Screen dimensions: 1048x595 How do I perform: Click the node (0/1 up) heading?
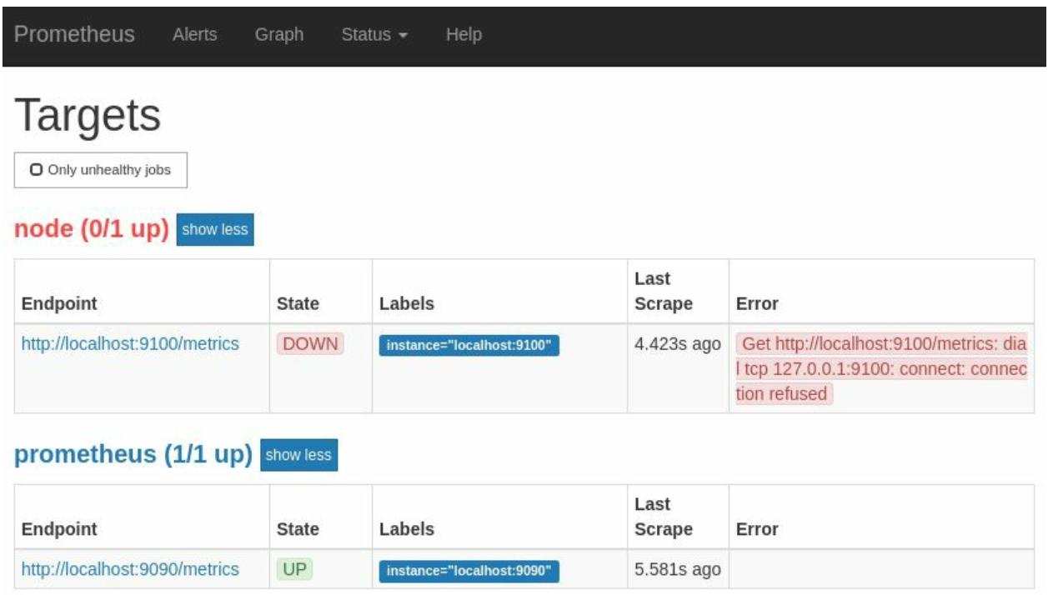[x=92, y=230]
